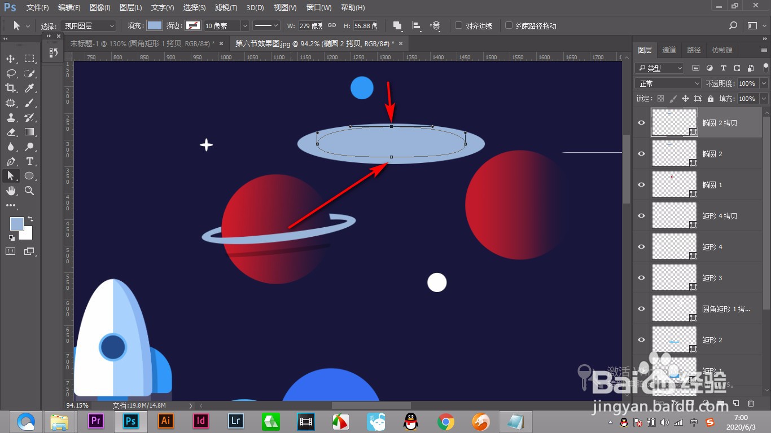Image resolution: width=771 pixels, height=433 pixels.
Task: Select the Move tool
Action: tap(10, 59)
